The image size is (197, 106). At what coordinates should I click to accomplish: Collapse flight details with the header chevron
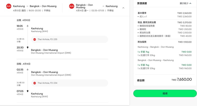123,8
